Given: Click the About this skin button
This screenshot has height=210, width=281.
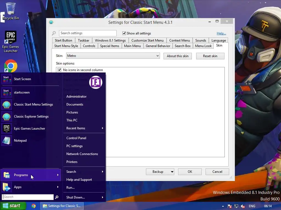Looking at the screenshot, I should pyautogui.click(x=178, y=56).
